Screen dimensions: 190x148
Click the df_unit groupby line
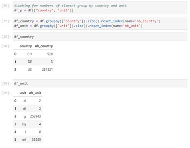tap(78, 26)
